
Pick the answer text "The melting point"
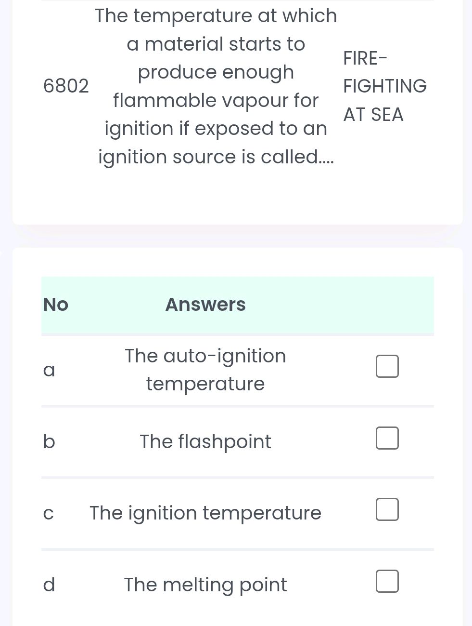205,585
